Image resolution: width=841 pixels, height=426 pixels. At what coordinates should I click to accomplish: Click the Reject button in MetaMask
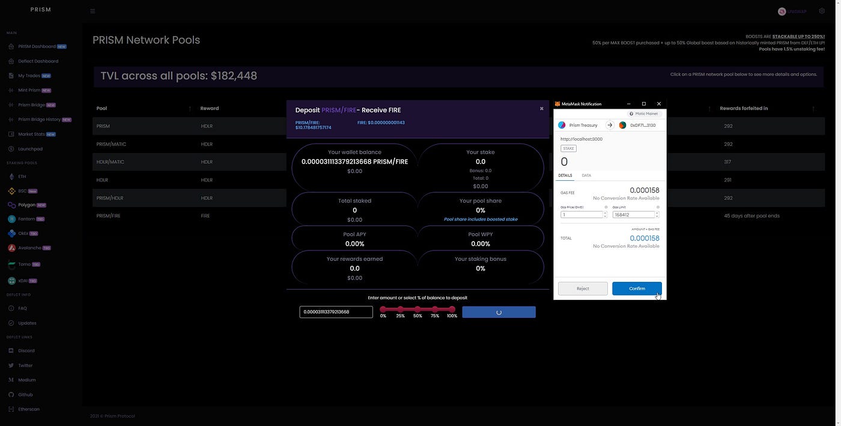583,288
